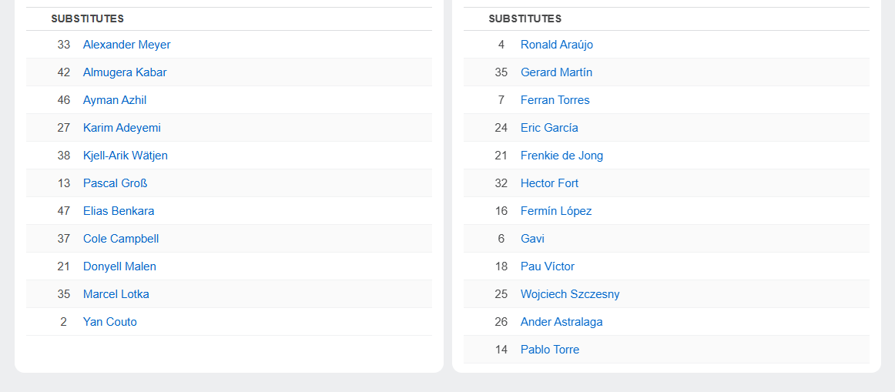Screen dimensions: 895x392
Task: Open Yan Couto's profile
Action: [110, 322]
